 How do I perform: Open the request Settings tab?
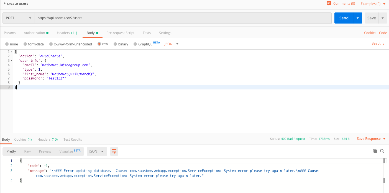165,33
